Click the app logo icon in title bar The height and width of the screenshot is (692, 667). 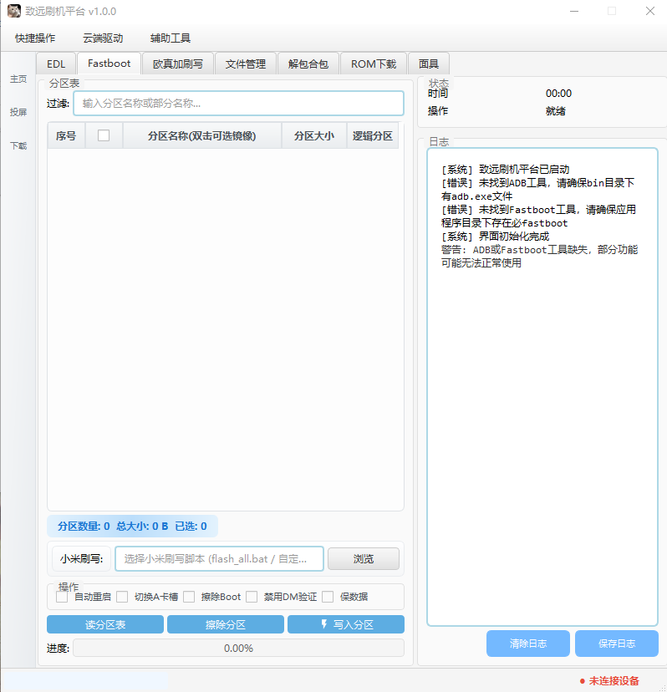point(14,12)
